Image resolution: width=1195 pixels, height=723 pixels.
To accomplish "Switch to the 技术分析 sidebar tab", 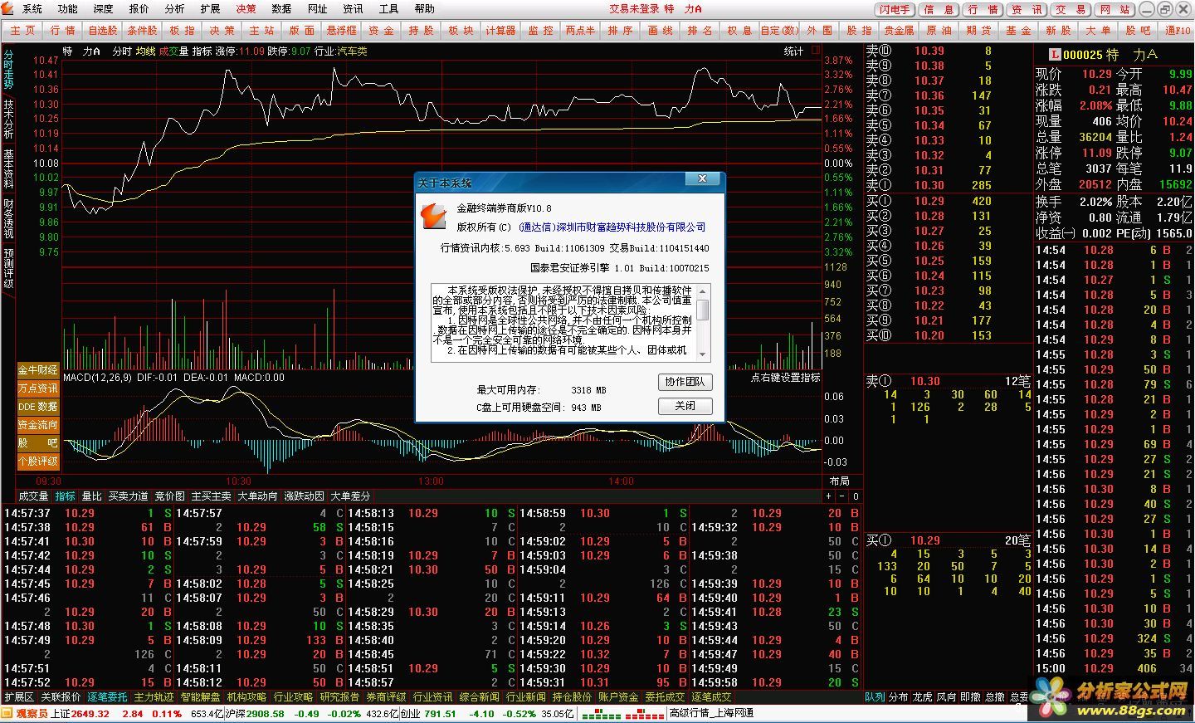I will point(8,120).
